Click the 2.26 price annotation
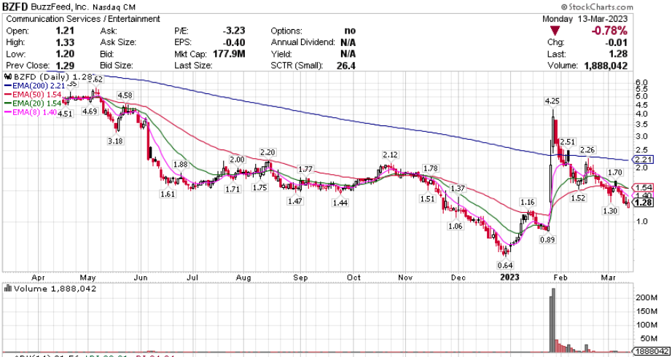This screenshot has width=672, height=357. 588,149
